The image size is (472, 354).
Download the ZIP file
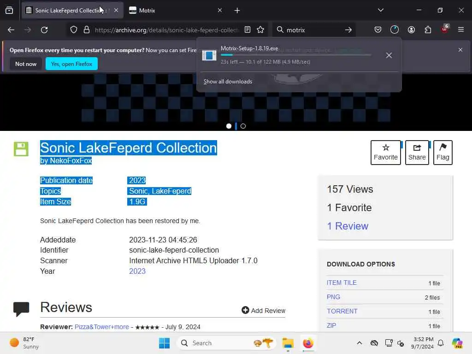pos(331,325)
